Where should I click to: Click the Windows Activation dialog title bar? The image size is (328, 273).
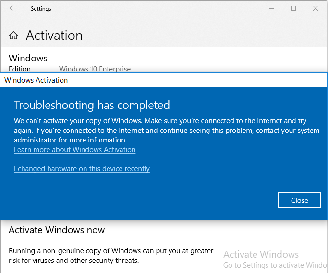tap(164, 80)
